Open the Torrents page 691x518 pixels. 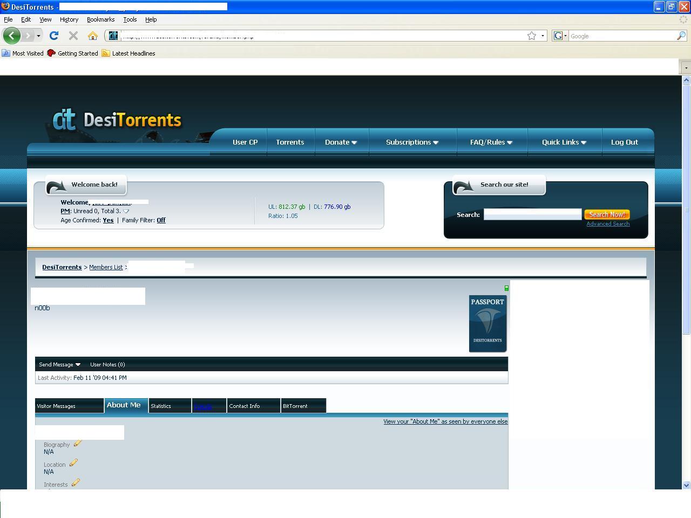point(290,142)
